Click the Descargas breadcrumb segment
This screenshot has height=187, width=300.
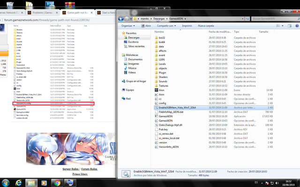(159, 19)
